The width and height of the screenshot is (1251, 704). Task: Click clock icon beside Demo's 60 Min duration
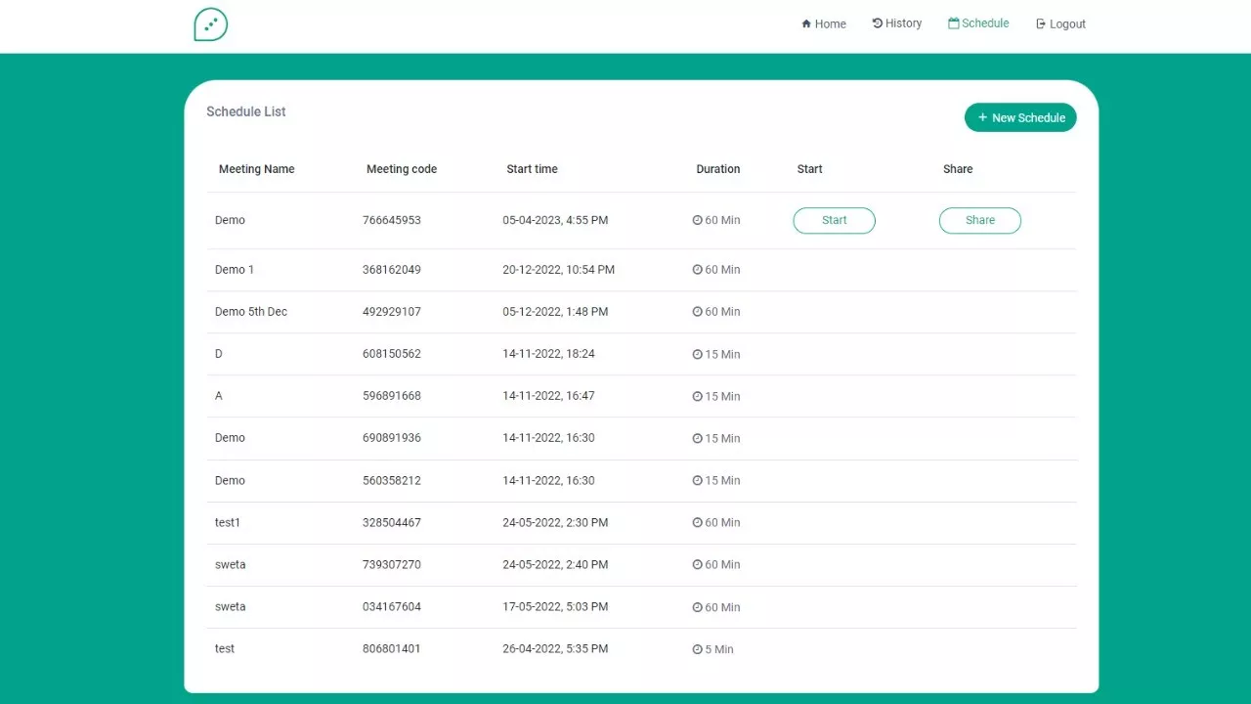click(x=698, y=220)
